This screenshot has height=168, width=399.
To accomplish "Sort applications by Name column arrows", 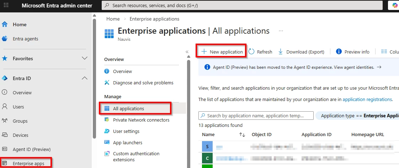I will [242, 135].
